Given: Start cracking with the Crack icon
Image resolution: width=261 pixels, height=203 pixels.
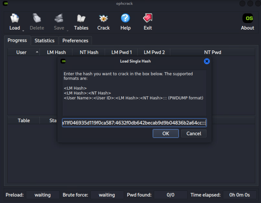Looking at the screenshot, I should pos(103,18).
